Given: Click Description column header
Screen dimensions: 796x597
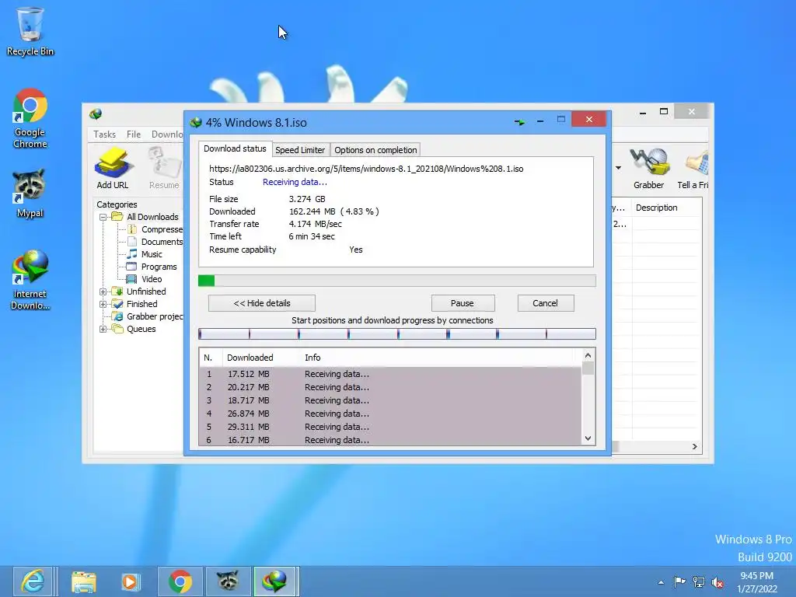Looking at the screenshot, I should 666,208.
